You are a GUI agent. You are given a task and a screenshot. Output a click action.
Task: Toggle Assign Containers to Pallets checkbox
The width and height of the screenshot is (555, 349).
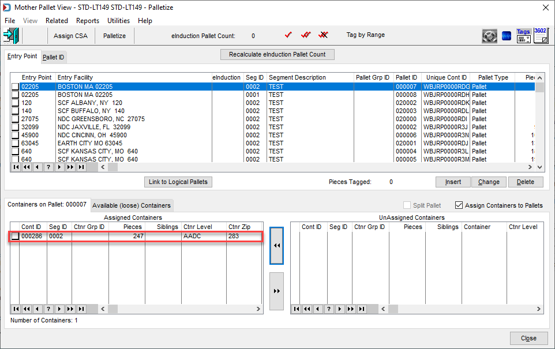pyautogui.click(x=459, y=205)
